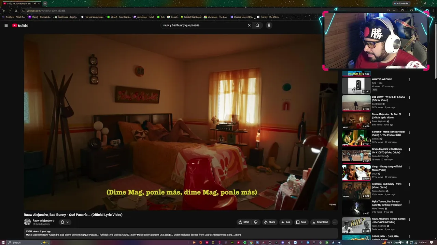Screen dimensions: 437x245
Task: Open Xbox app from the taskbar
Action: click(327, 242)
